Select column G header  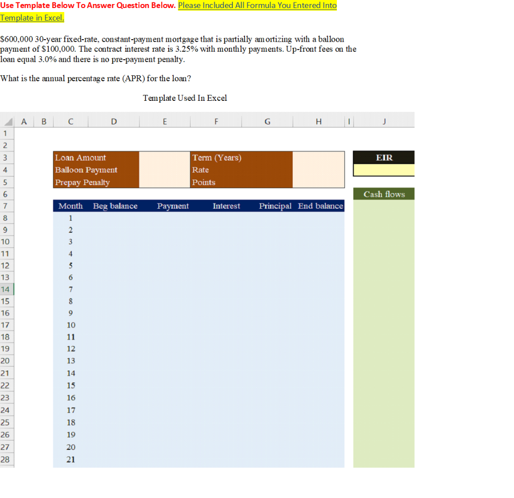(x=268, y=121)
